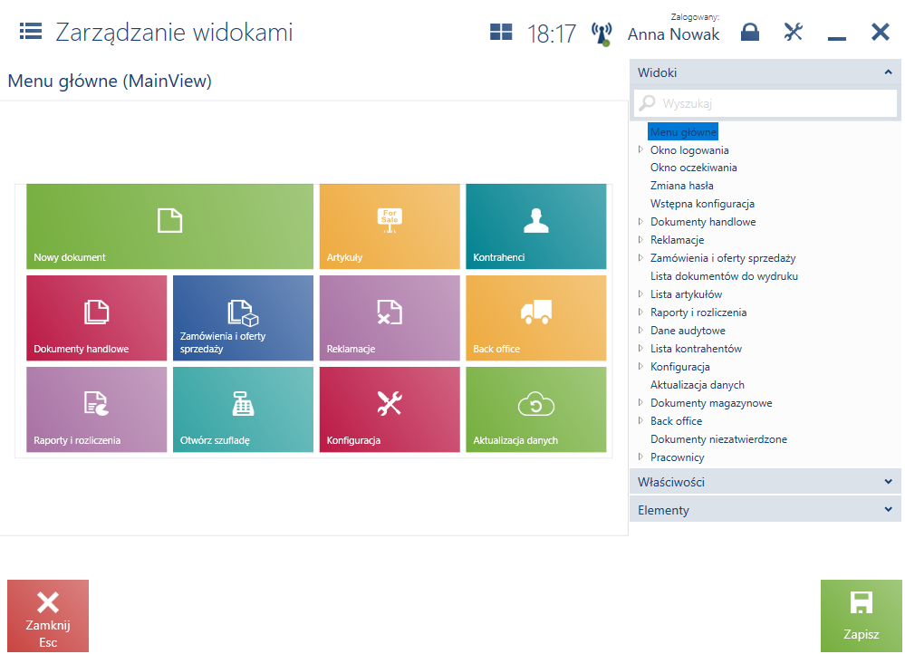This screenshot has height=654, width=905.
Task: Focus the Wyszukaj search field
Action: [x=765, y=103]
